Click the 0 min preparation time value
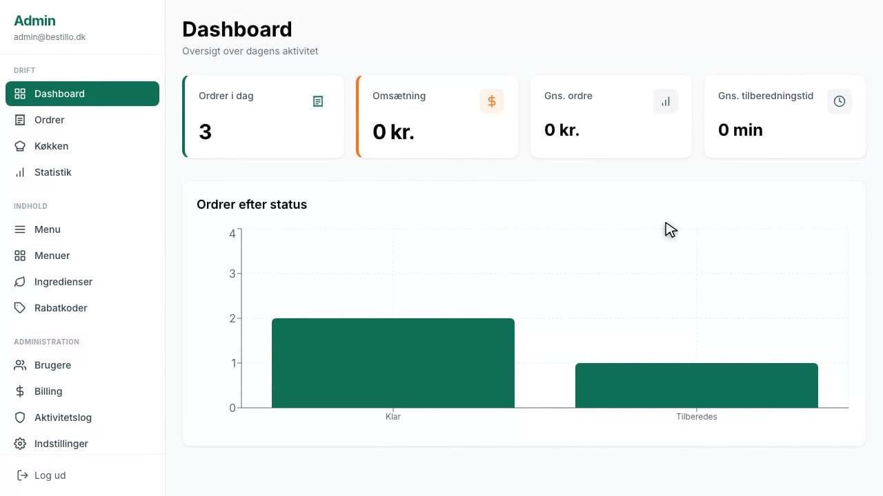This screenshot has height=496, width=883. (740, 130)
